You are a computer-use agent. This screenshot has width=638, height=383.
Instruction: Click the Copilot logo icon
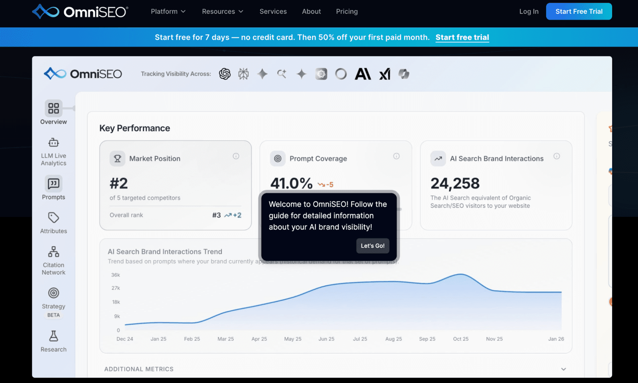pos(404,74)
